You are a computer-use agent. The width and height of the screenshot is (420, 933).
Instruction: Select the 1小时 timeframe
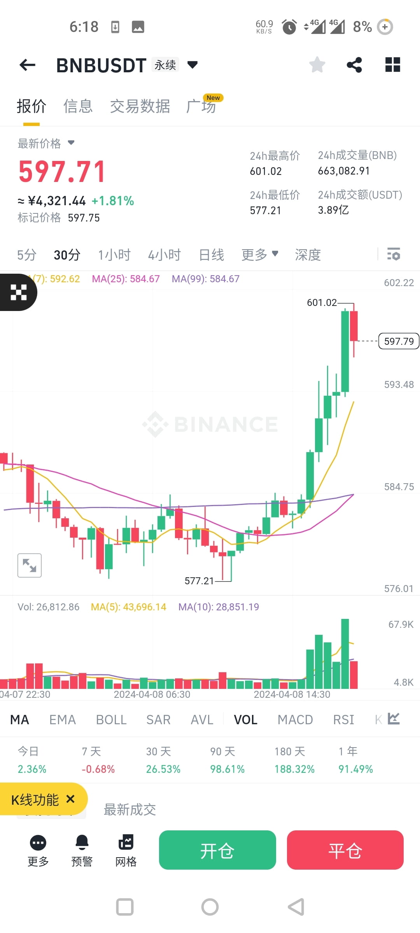click(114, 255)
